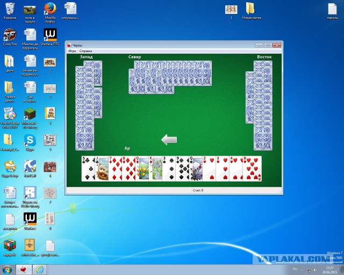Pick the 8 of diamonds card
The height and width of the screenshot is (275, 344).
(x=128, y=169)
